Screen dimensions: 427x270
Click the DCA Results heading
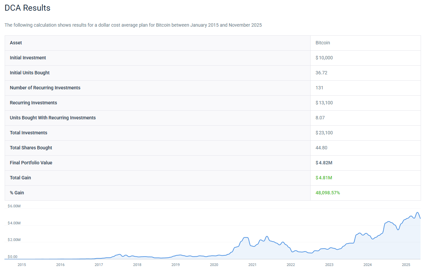(x=27, y=8)
